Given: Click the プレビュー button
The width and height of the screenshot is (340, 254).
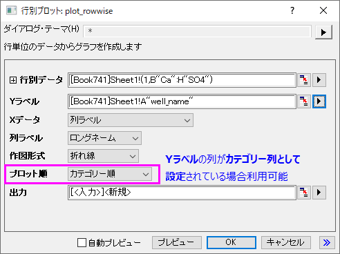Looking at the screenshot, I should click(177, 242).
